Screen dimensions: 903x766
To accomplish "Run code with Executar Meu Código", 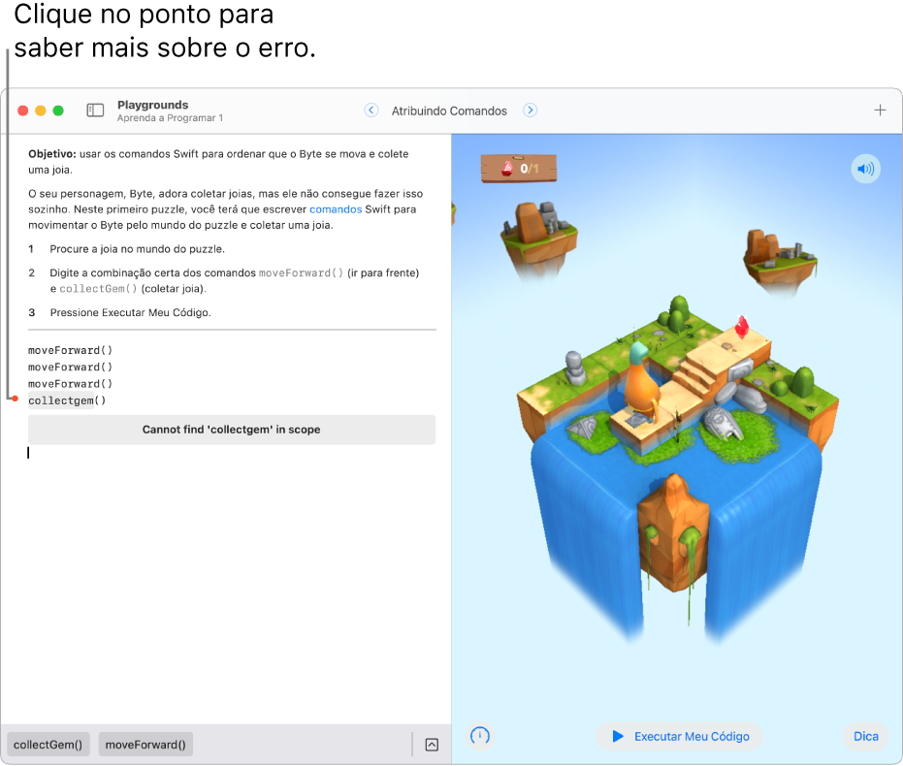I will tap(680, 736).
